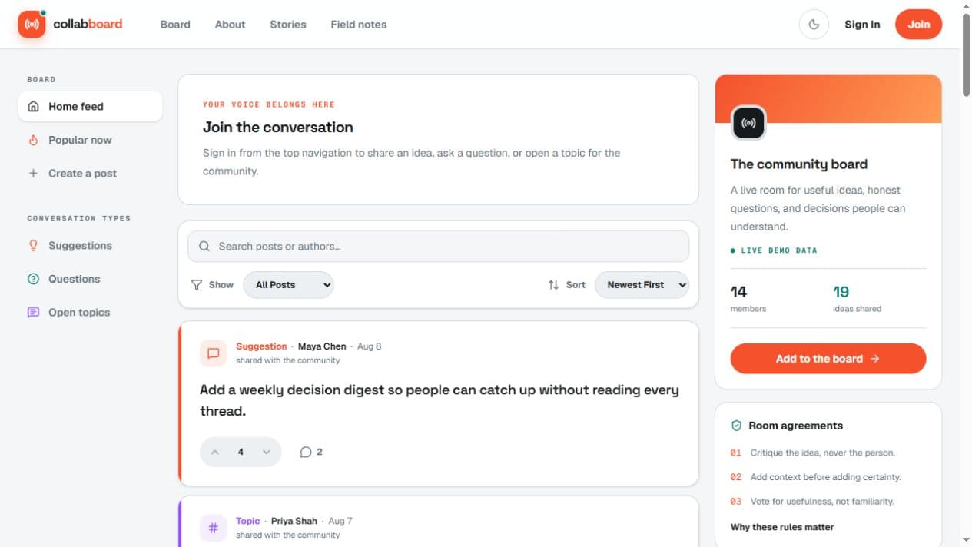Image resolution: width=972 pixels, height=547 pixels.
Task: Toggle dark mode with moon icon
Action: (x=814, y=25)
